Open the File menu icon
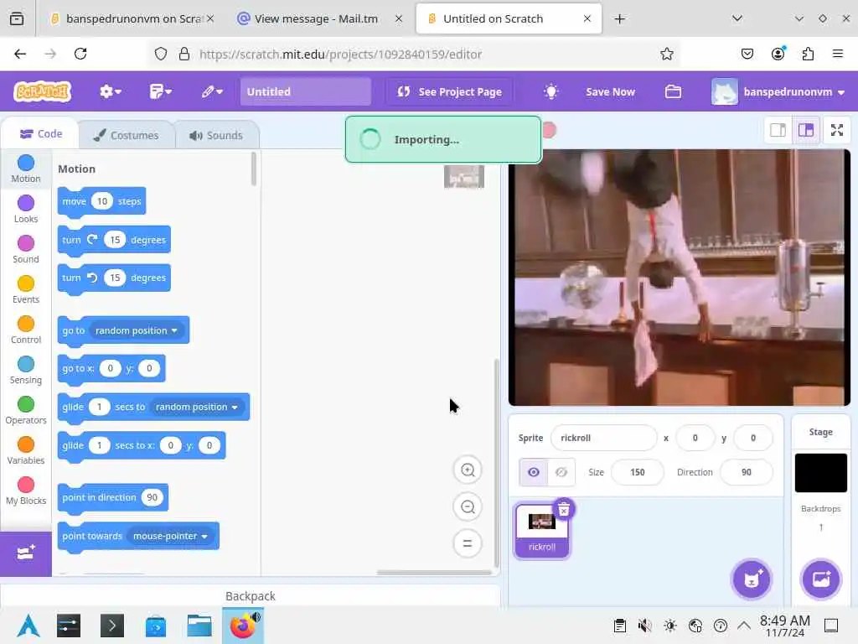Screen dimensions: 858x644 coord(160,91)
